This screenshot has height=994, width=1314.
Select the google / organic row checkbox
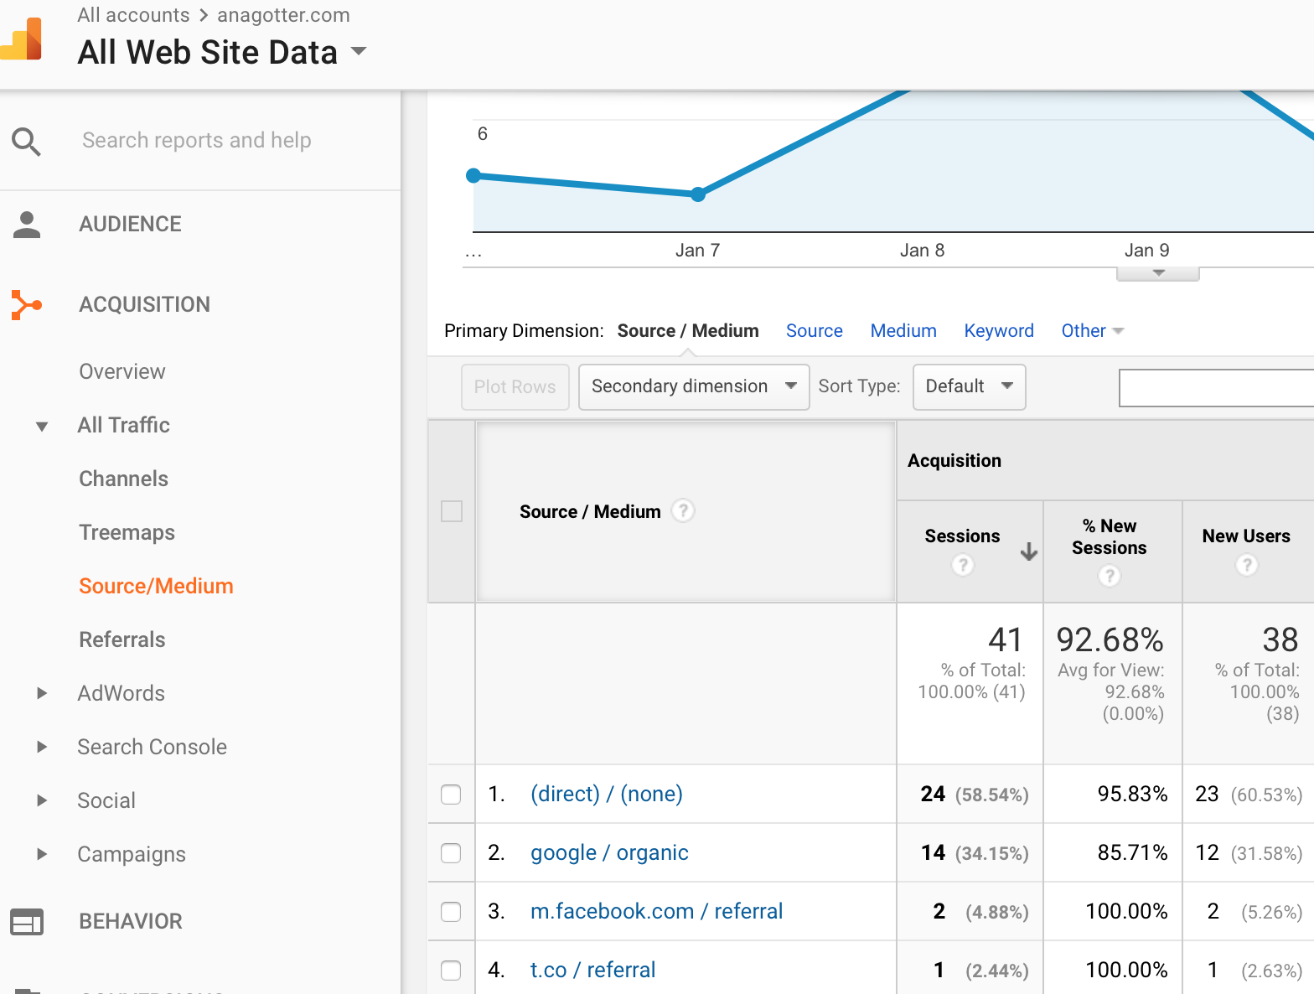click(451, 853)
